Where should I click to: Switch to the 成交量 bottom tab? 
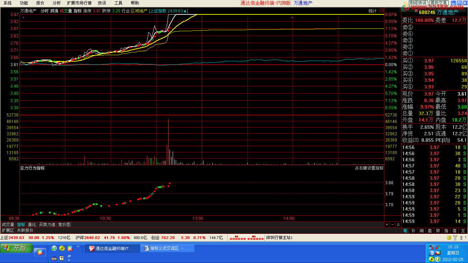click(x=8, y=225)
